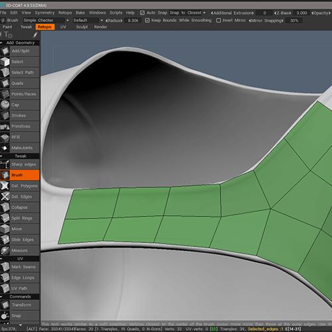
Task: Choose the Cap tool icon
Action: (5, 105)
